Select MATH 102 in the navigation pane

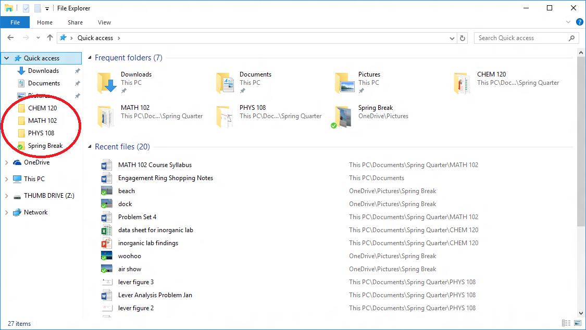click(x=42, y=121)
